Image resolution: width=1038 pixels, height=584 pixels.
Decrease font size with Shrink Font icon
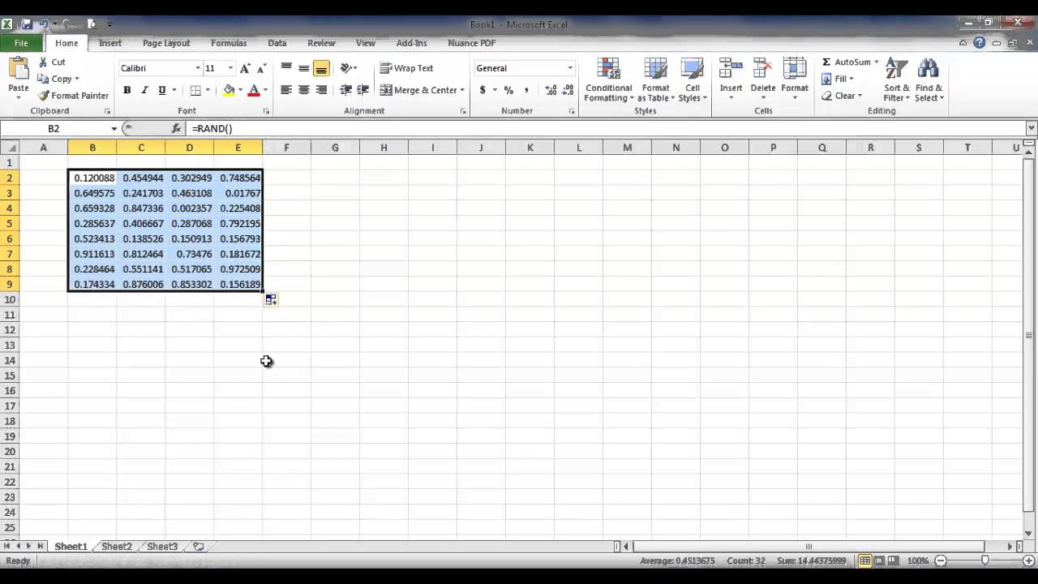[x=261, y=69]
